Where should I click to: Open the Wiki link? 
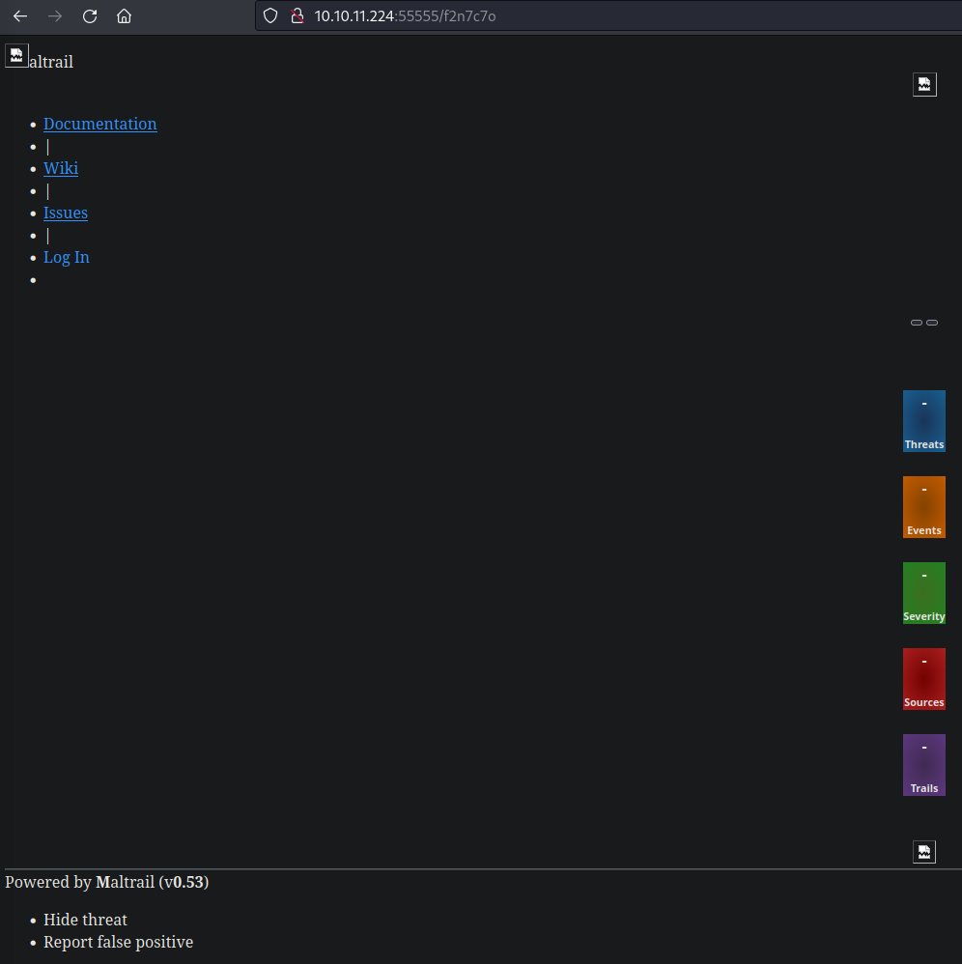coord(61,168)
